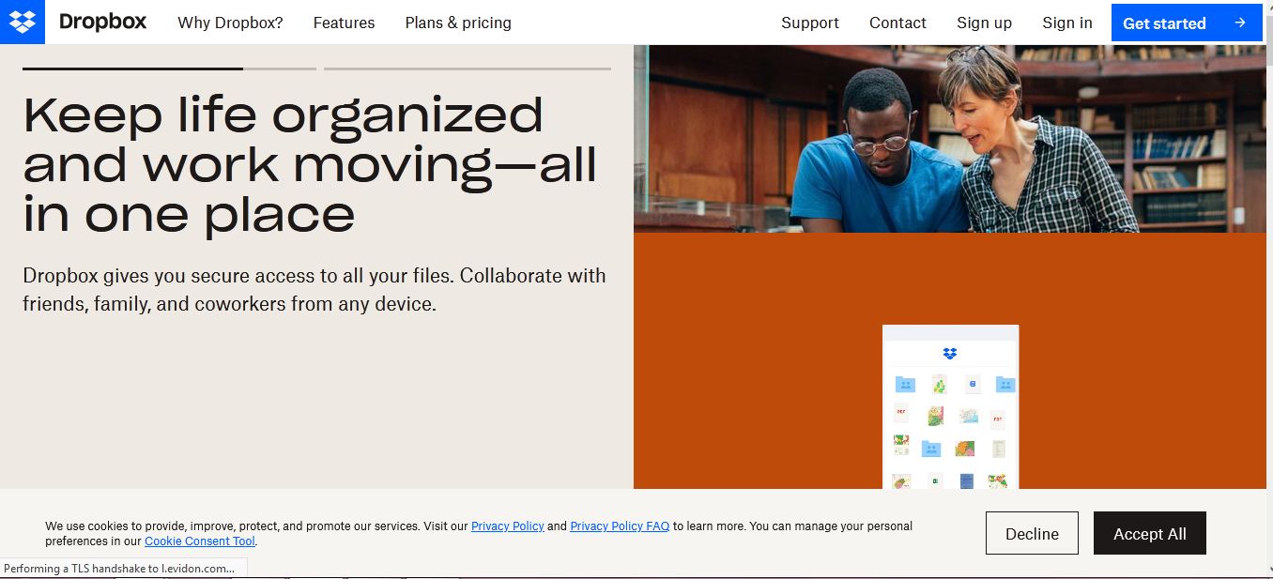Decline cookies with the Decline button

click(x=1032, y=533)
